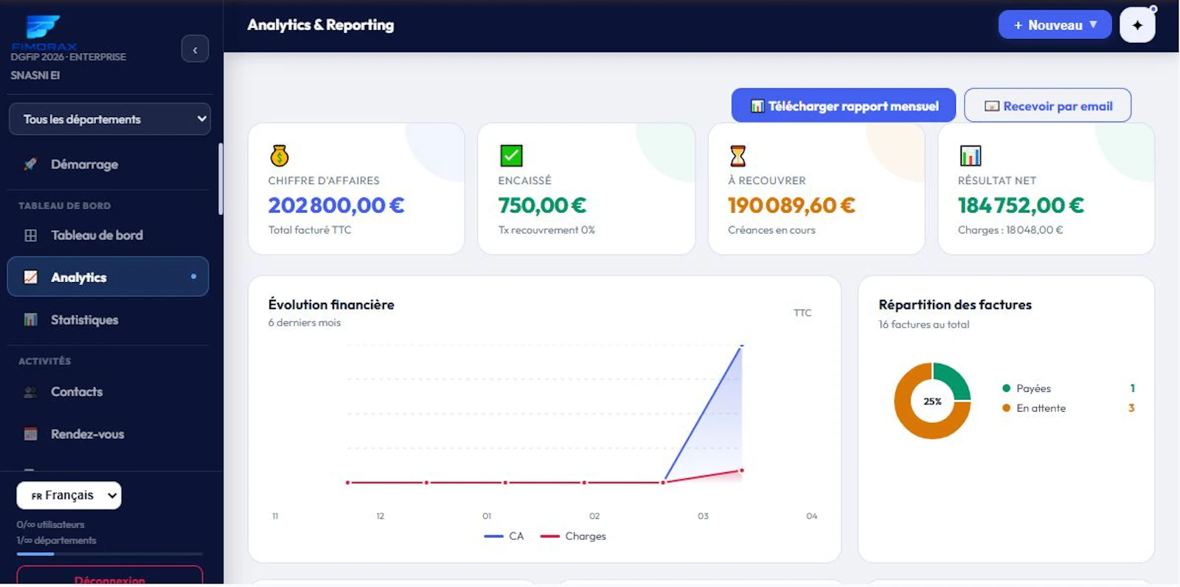Screen dimensions: 1180x587
Task: Download the monthly report (Télécharger rapport mensuel)
Action: (843, 105)
